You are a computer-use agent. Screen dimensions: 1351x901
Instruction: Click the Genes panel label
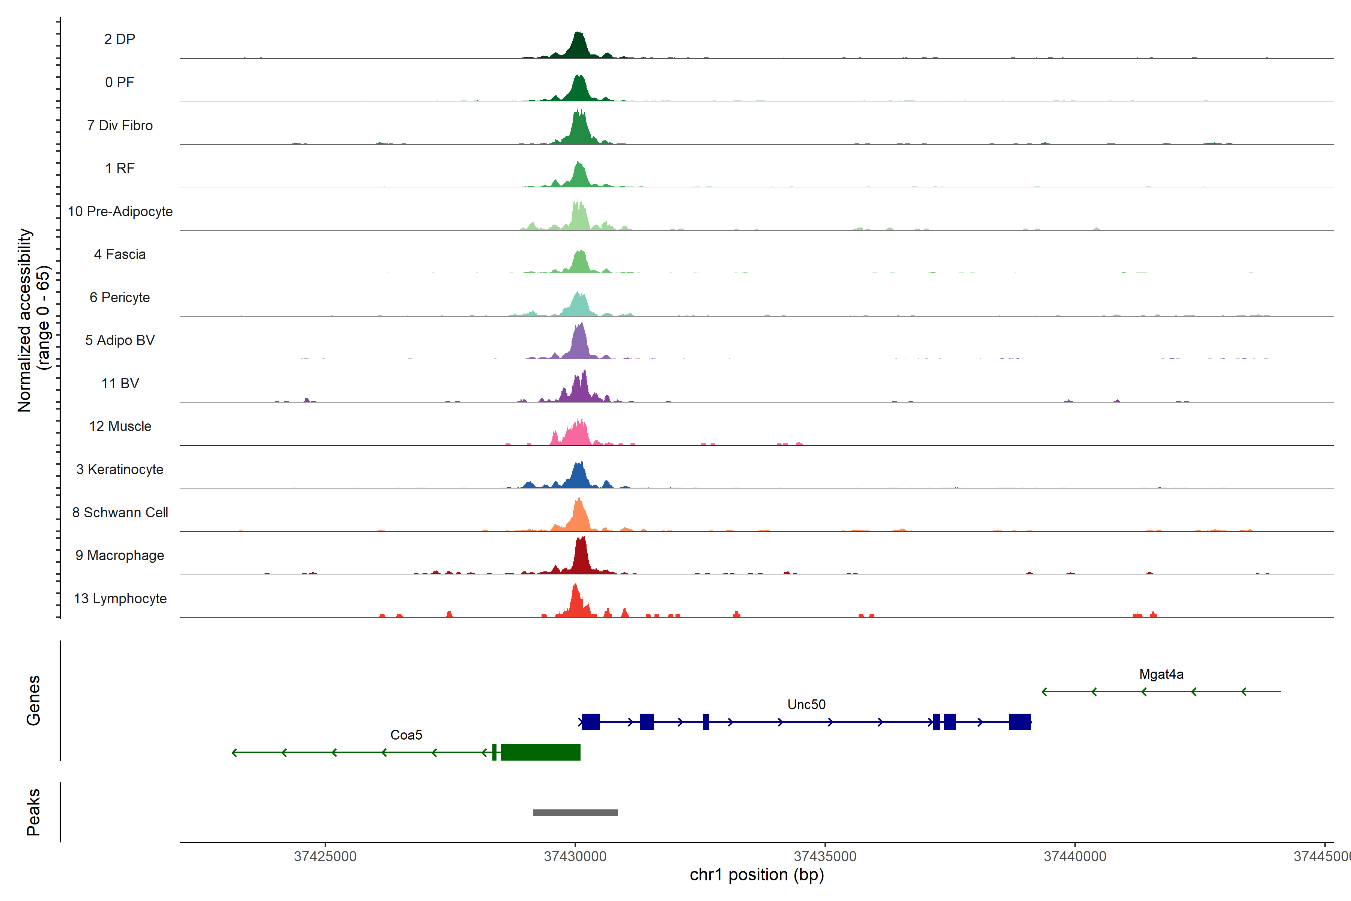coord(33,700)
